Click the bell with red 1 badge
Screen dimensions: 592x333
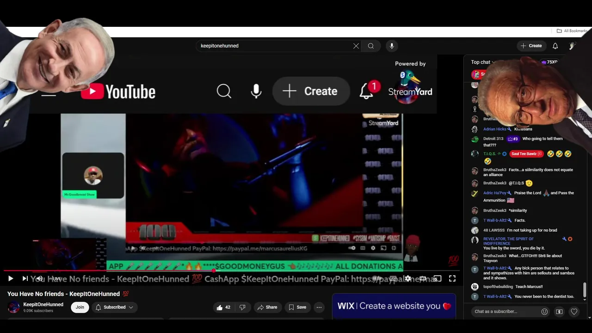[x=369, y=90]
